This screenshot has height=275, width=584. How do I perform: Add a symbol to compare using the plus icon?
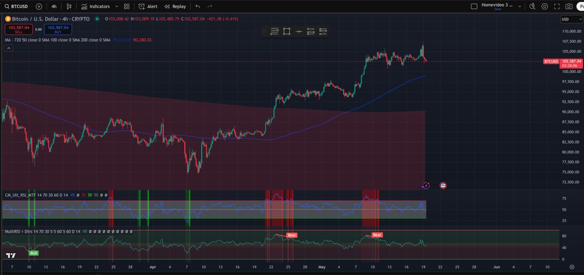(39, 6)
